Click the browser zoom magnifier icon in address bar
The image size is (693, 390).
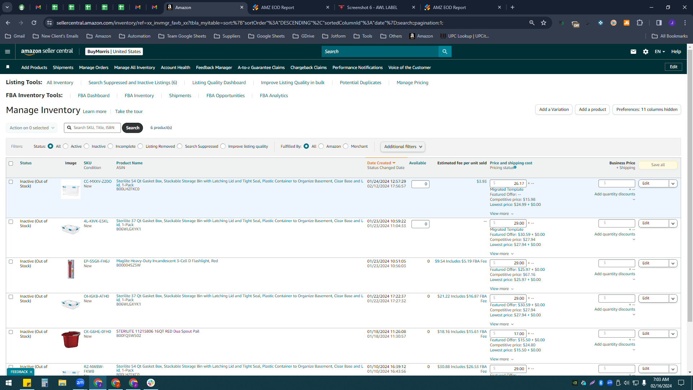[x=532, y=23]
